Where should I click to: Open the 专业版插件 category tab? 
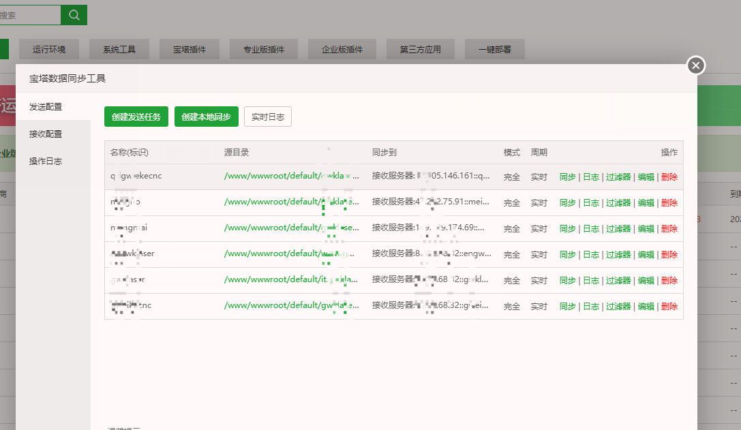point(264,49)
